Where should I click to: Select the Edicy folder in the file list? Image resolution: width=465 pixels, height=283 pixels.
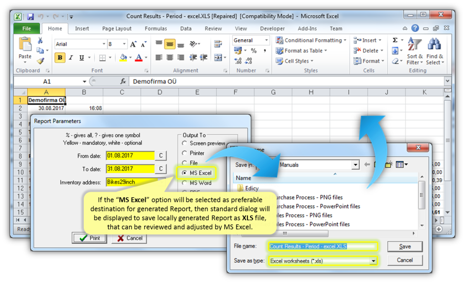(248, 188)
